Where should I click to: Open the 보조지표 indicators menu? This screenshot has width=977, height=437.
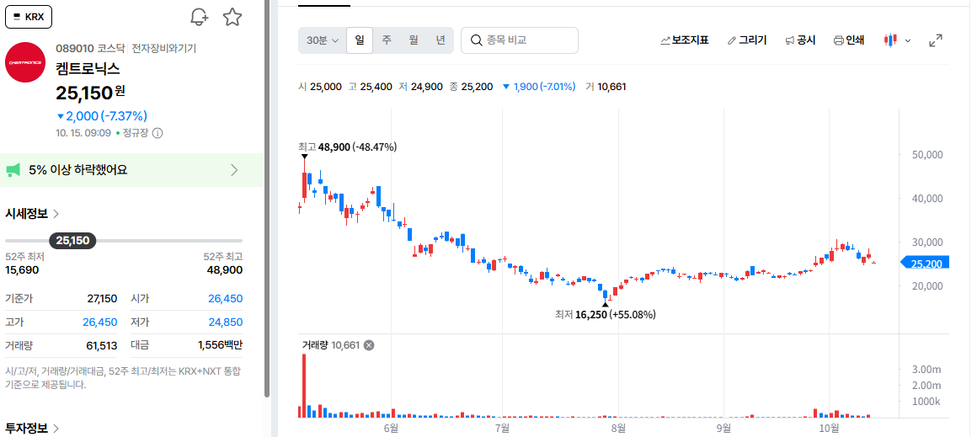click(x=684, y=40)
